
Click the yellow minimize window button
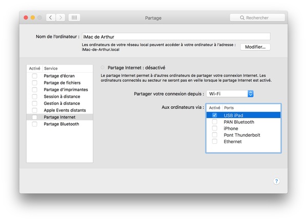pyautogui.click(x=33, y=17)
